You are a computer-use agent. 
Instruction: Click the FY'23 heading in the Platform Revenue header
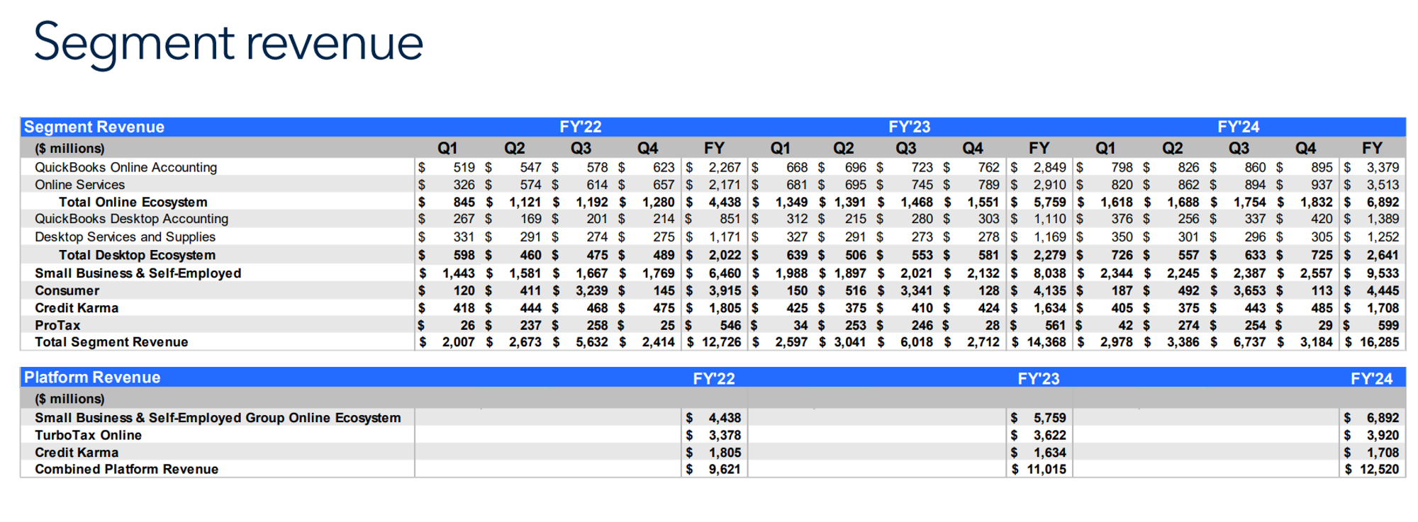click(x=1039, y=379)
